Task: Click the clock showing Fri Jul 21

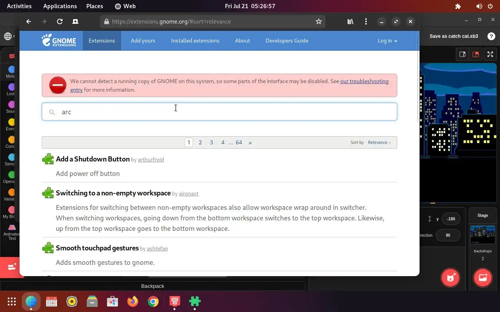Action: (x=250, y=6)
